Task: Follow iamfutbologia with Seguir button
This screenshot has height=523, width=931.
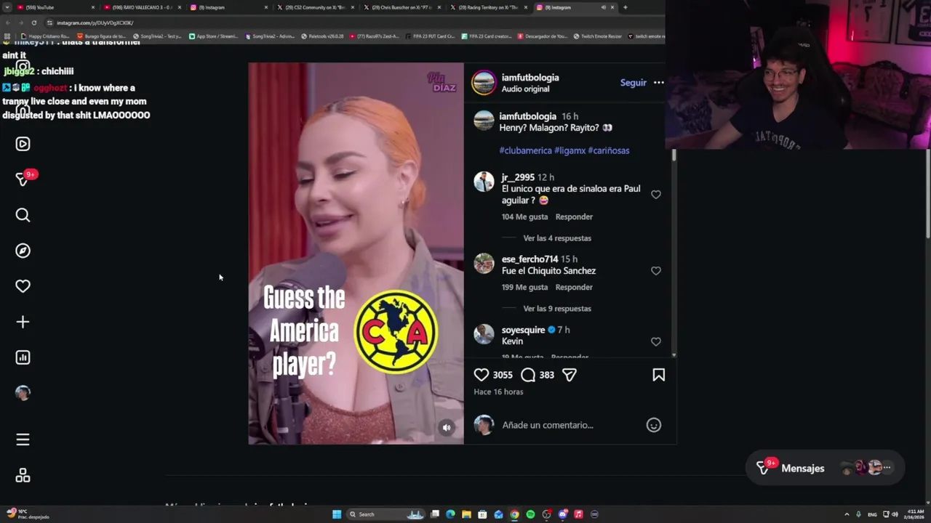Action: coord(633,83)
